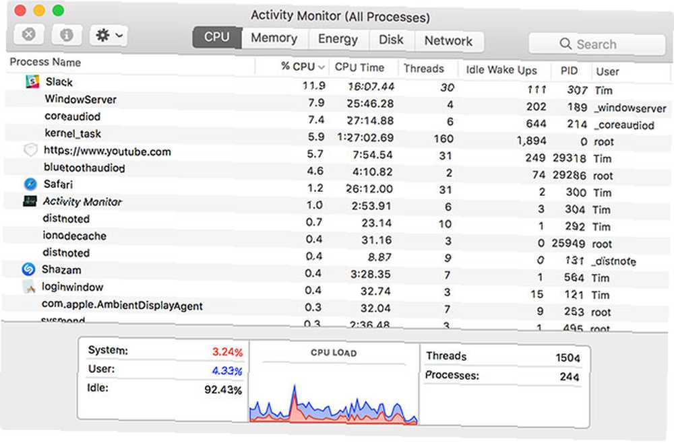This screenshot has width=674, height=443.
Task: Sort by User column header
Action: point(607,71)
